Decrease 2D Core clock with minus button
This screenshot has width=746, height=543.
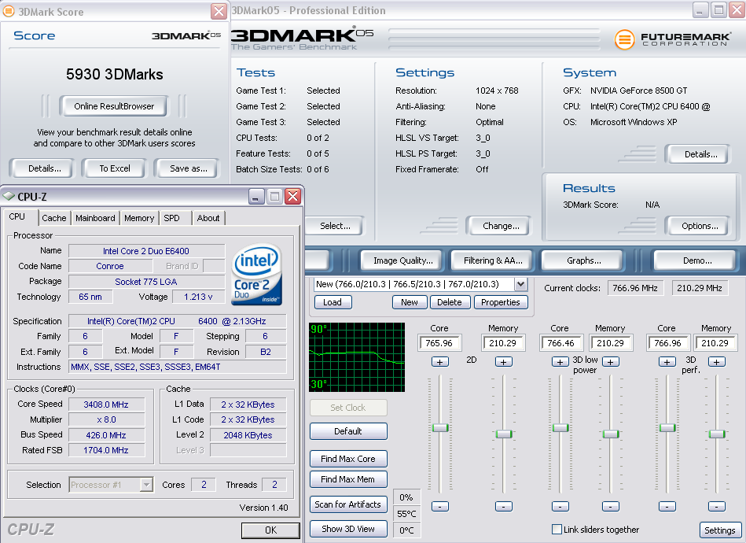439,506
